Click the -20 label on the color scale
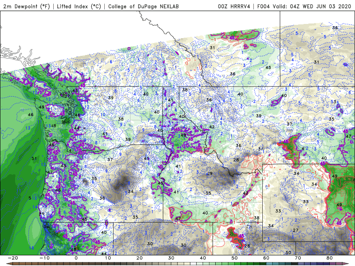 (x=13, y=258)
